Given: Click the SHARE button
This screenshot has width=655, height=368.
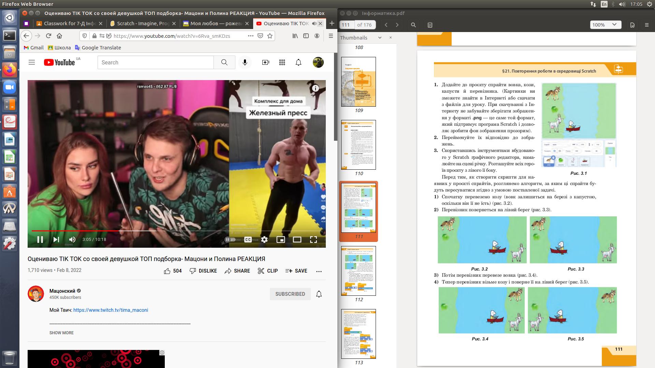Looking at the screenshot, I should coord(237,271).
